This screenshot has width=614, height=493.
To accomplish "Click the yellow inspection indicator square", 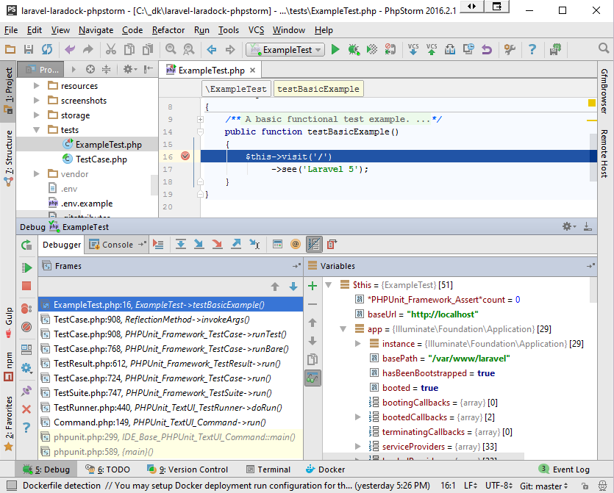I will [592, 103].
